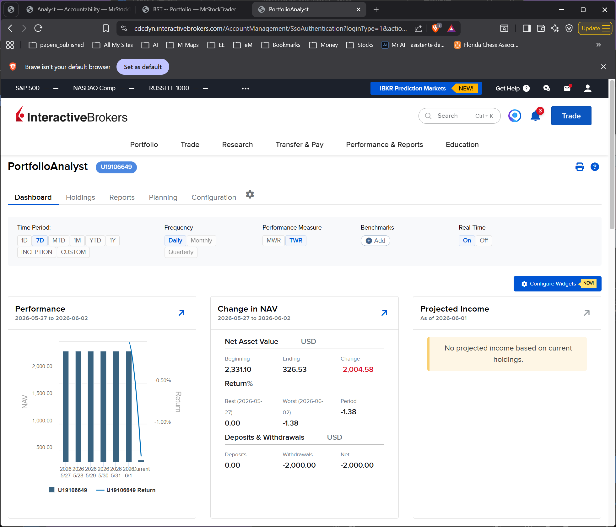616x527 pixels.
Task: Click the Search input field
Action: [459, 116]
